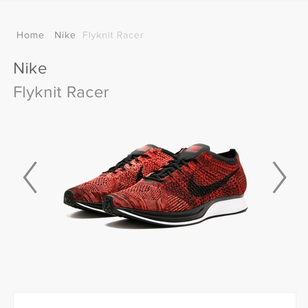Click the small swoosh on the rear shoe
The image size is (308, 308).
point(140,174)
